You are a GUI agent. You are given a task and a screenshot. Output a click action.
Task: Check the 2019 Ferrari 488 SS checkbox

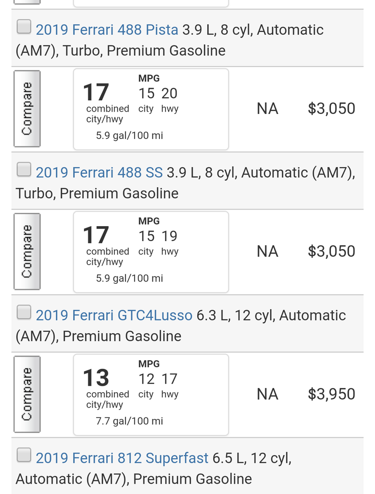tap(24, 169)
